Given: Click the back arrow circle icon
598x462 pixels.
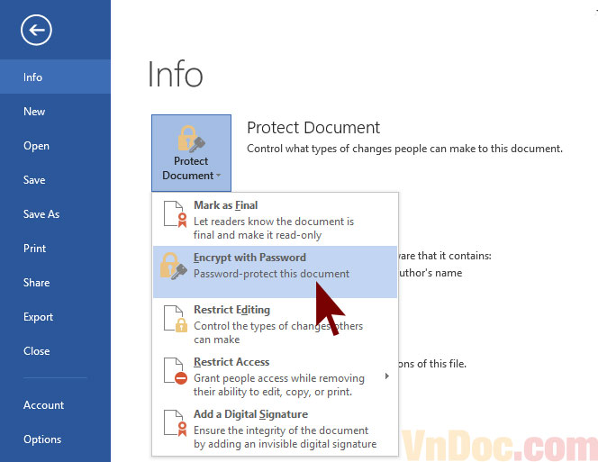Looking at the screenshot, I should click(x=36, y=30).
